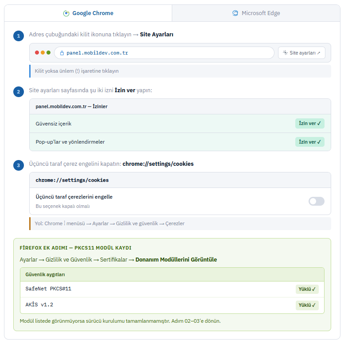The width and height of the screenshot is (344, 344).
Task: Click the panel.mobildev.com.tr address field
Action: click(x=164, y=53)
